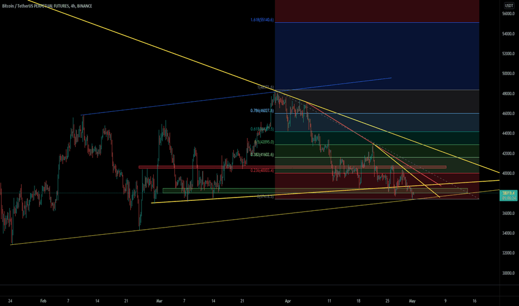
Task: Click the 48000.0 price axis label
Action: (508, 93)
